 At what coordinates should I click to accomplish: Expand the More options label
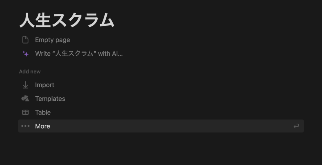pos(42,126)
